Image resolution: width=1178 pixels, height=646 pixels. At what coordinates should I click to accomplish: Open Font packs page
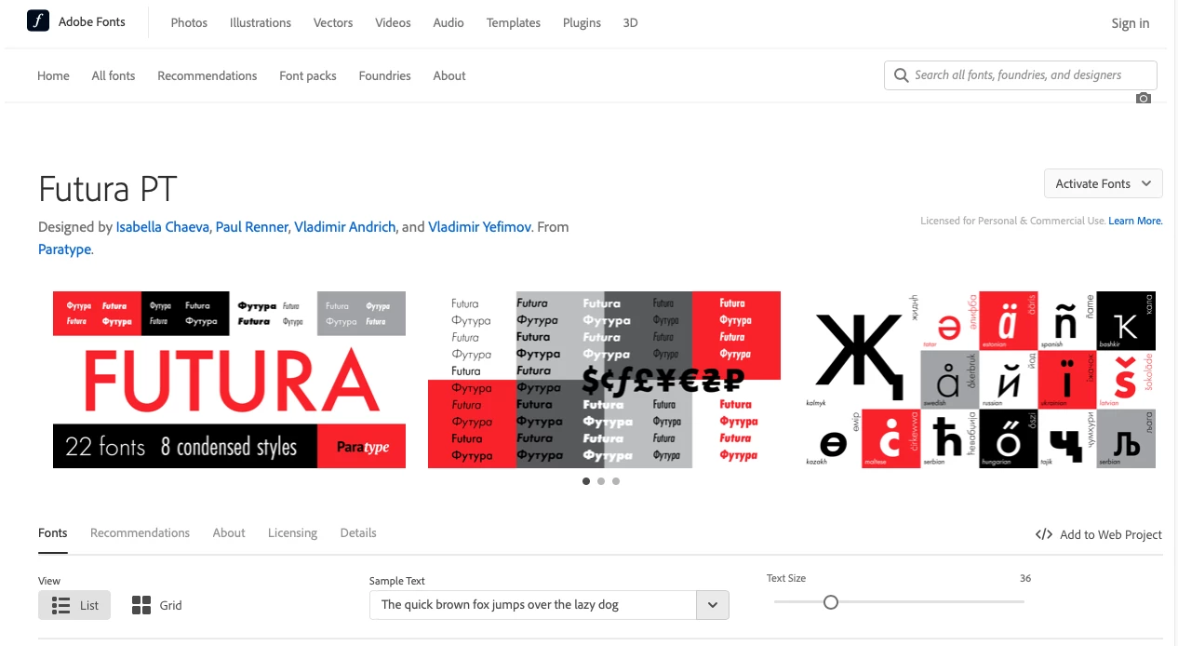[x=308, y=75]
